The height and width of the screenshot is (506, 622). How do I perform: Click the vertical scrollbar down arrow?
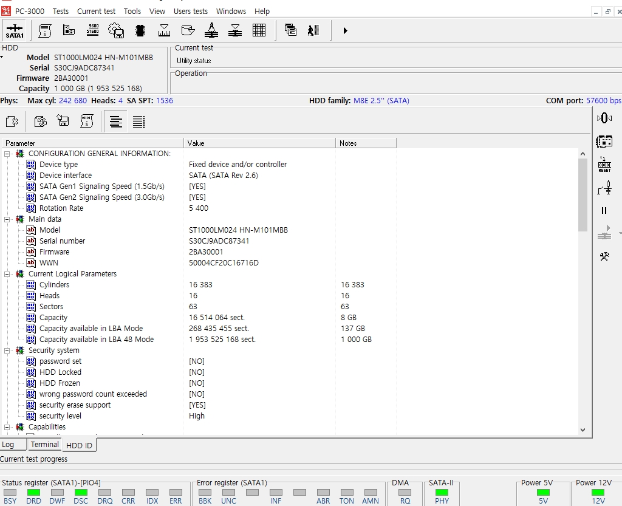[583, 430]
